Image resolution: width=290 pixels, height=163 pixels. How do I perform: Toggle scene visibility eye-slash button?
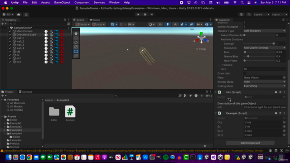point(192,24)
